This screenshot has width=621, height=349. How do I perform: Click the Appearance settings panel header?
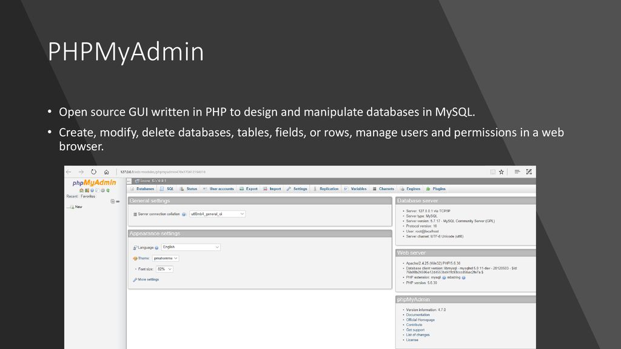coord(260,234)
